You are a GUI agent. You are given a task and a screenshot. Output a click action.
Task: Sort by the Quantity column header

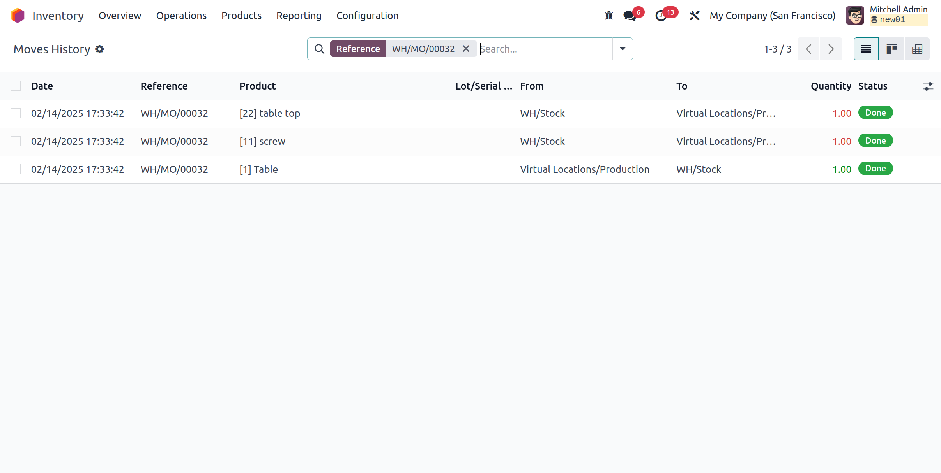pyautogui.click(x=831, y=86)
